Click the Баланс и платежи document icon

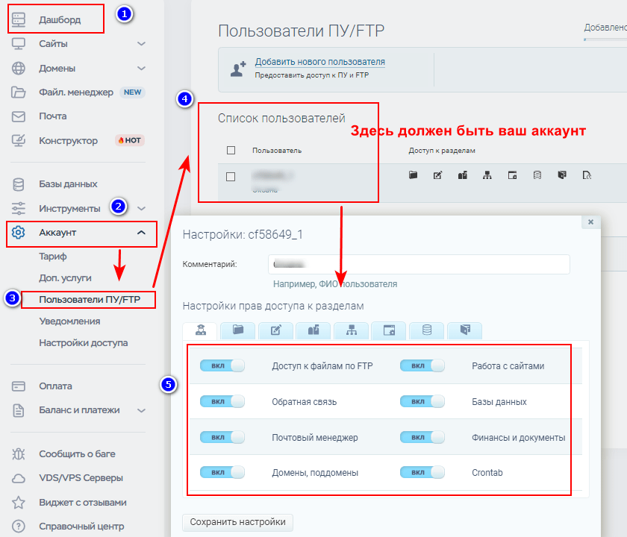(19, 410)
